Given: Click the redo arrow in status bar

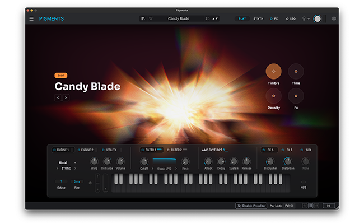Looking at the screenshot, I should click(x=317, y=206).
